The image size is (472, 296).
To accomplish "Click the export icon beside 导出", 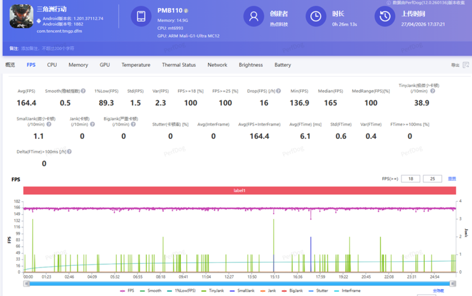I will click(x=466, y=65).
